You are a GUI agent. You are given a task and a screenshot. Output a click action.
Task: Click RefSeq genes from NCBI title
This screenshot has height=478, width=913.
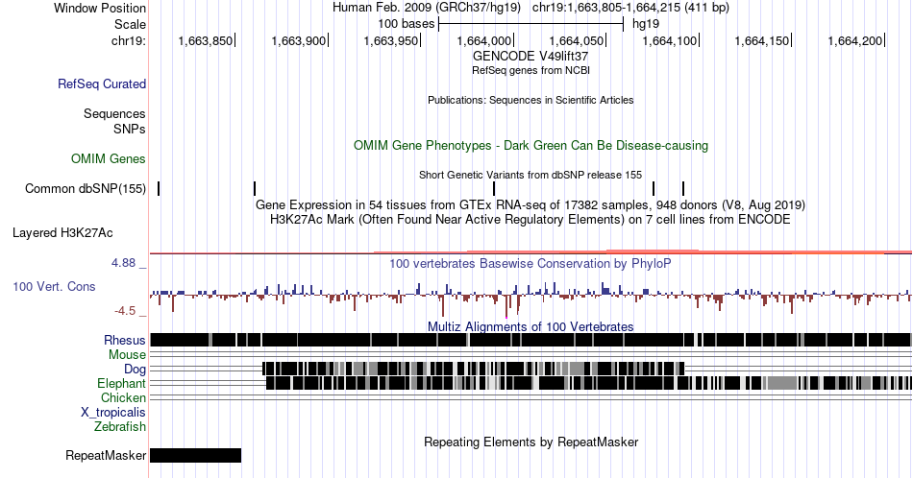531,70
